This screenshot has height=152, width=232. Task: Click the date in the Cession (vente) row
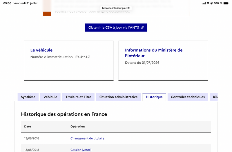32,150
